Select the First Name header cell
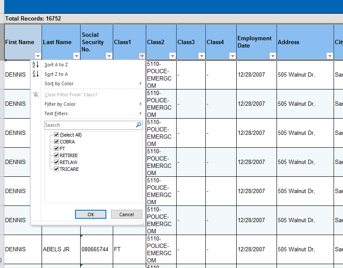Screen dimensions: 343x268 23,42
